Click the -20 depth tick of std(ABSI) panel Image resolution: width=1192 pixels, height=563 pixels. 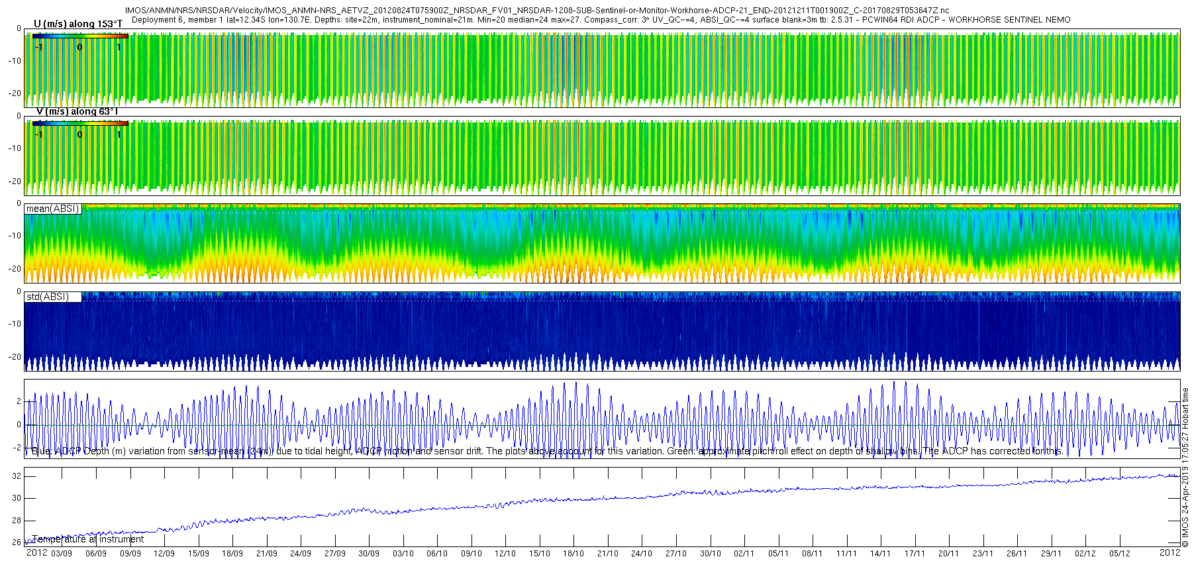[15, 357]
